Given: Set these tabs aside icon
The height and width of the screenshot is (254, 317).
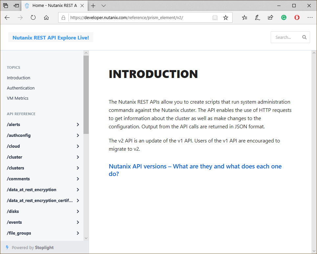Looking at the screenshot, I should tap(16, 6).
